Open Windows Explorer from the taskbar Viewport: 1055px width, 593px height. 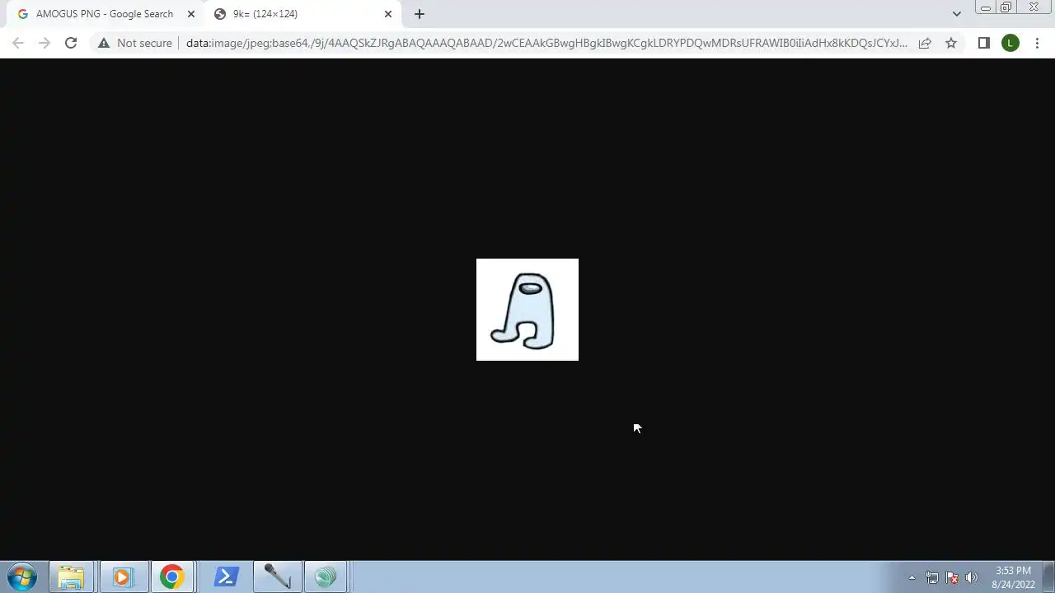point(72,577)
